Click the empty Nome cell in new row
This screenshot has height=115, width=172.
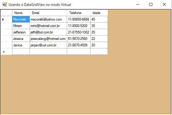[21, 52]
